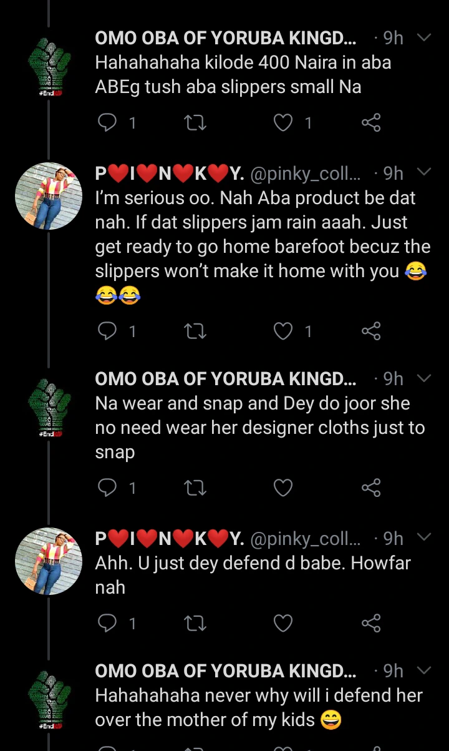Open Pinky's profile photo on "I'm serious oo" tweet
The height and width of the screenshot is (751, 449).
click(x=49, y=197)
